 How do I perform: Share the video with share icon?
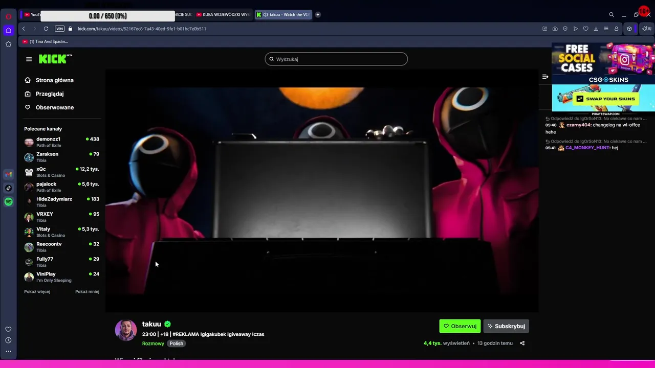(x=522, y=343)
